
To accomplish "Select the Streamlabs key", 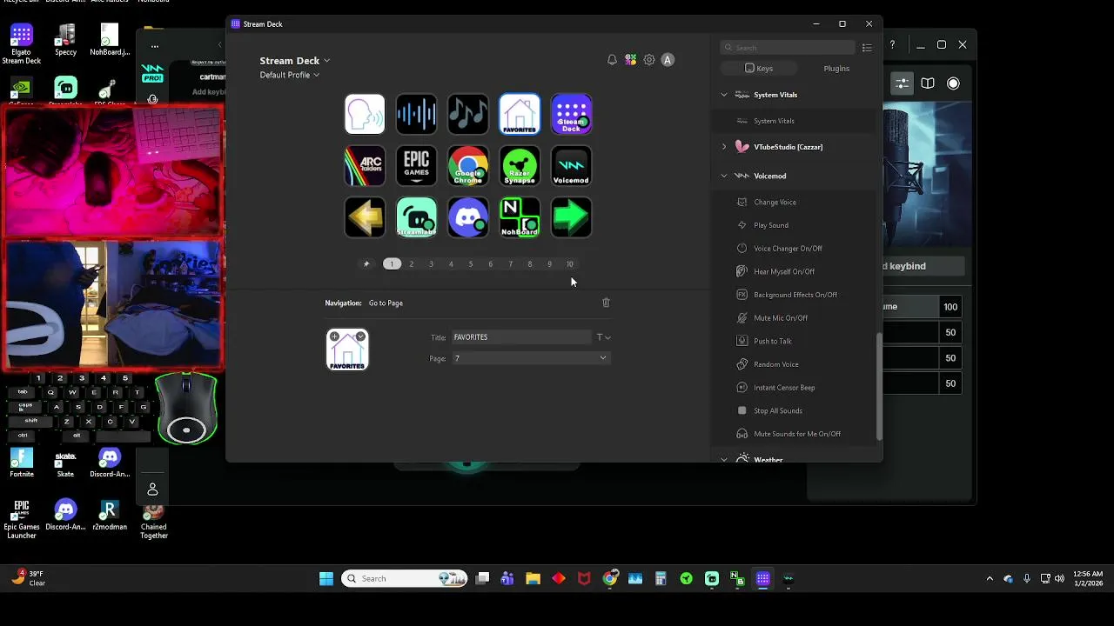I will click(x=416, y=217).
